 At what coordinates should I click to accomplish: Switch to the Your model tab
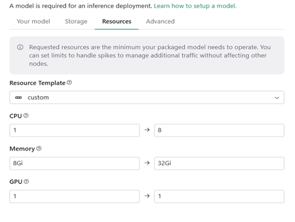point(33,21)
